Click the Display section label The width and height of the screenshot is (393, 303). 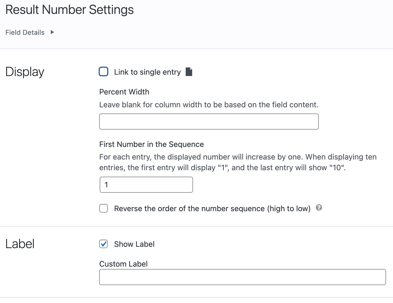(x=25, y=71)
